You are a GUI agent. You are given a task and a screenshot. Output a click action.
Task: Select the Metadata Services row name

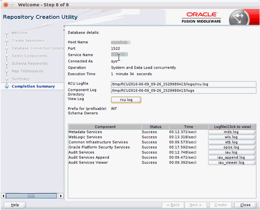(x=85, y=132)
